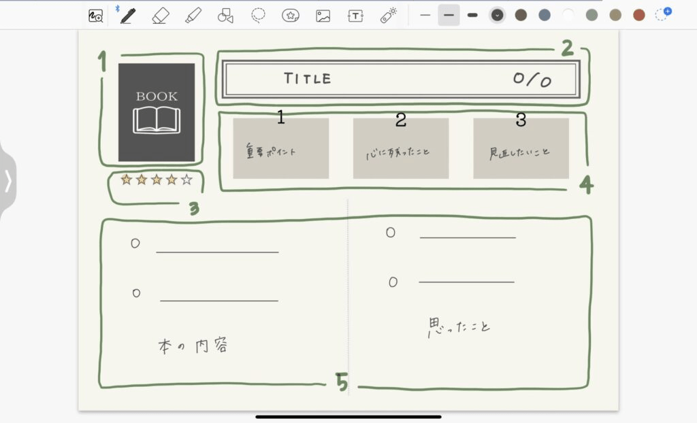The width and height of the screenshot is (697, 423).
Task: Tap the unfilled fifth rating star
Action: coord(187,180)
